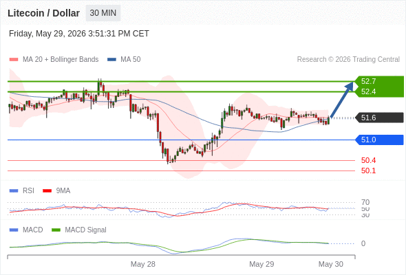Click the May 29 date axis label
Image resolution: width=406 pixels, height=275 pixels.
[261, 264]
